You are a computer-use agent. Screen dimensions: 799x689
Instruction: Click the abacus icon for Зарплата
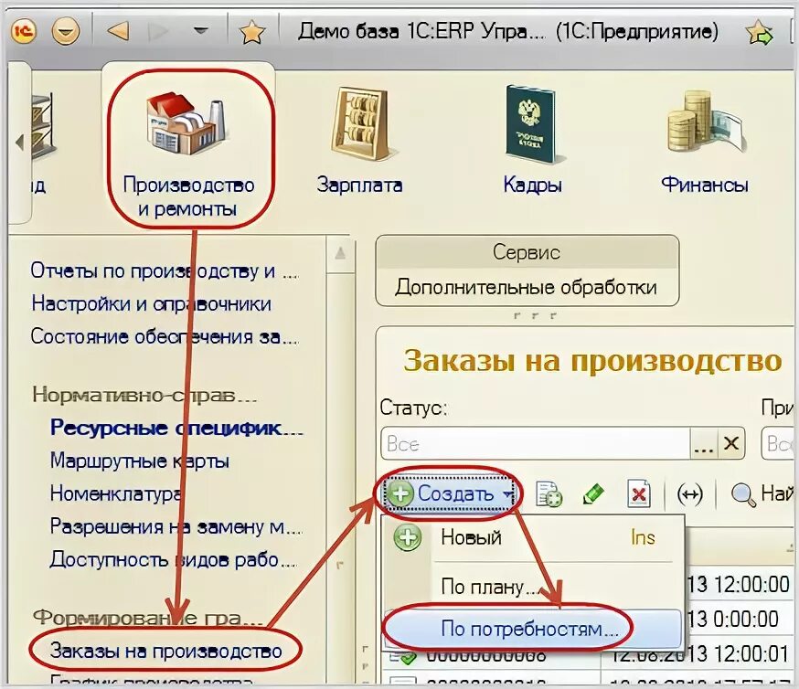(x=361, y=123)
